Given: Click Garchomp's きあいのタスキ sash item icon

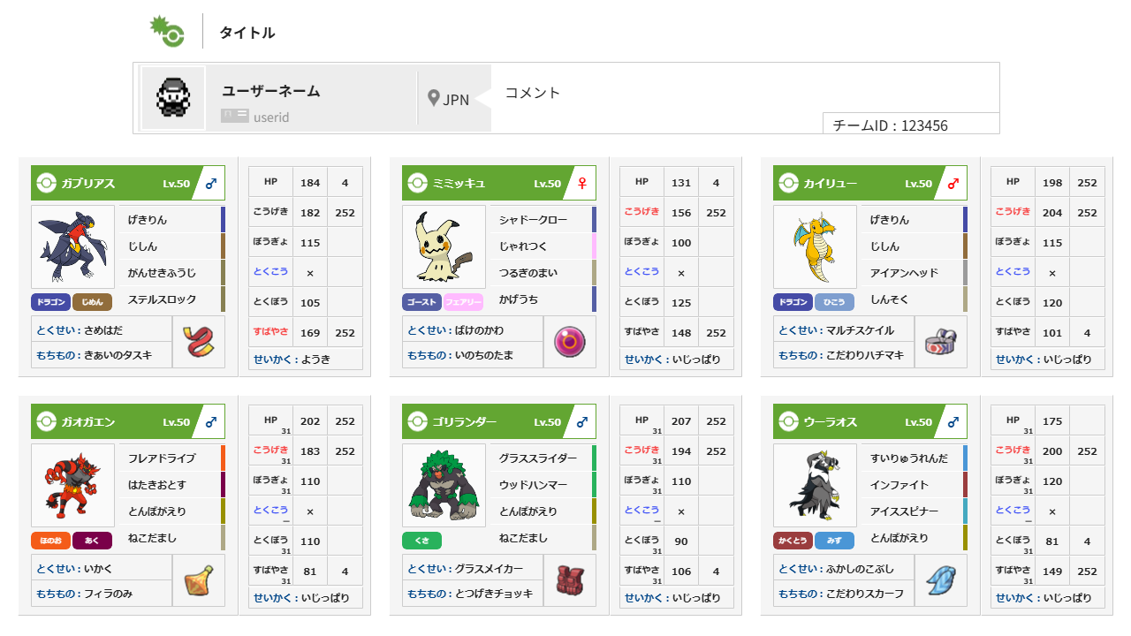Looking at the screenshot, I should point(198,342).
